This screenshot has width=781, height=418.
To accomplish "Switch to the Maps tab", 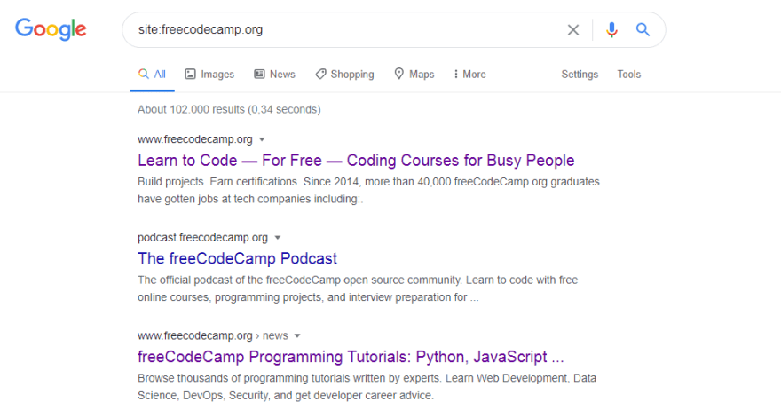I will [414, 75].
